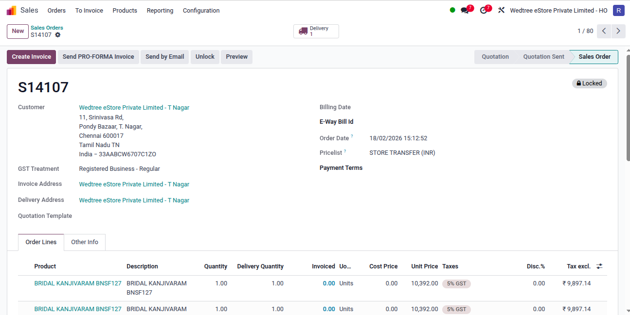The image size is (630, 315).
Task: Click the Send by Email button
Action: click(165, 57)
